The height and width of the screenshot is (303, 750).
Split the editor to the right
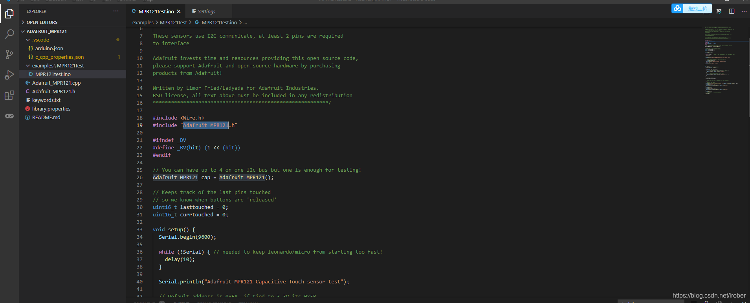point(732,11)
